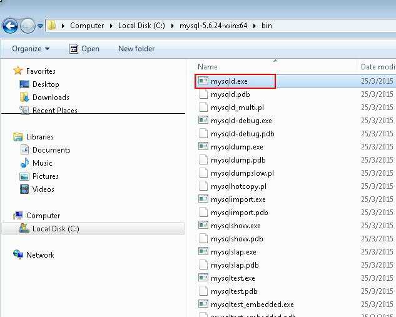Select Libraries in the navigation pane
This screenshot has height=317, width=396.
pos(40,137)
